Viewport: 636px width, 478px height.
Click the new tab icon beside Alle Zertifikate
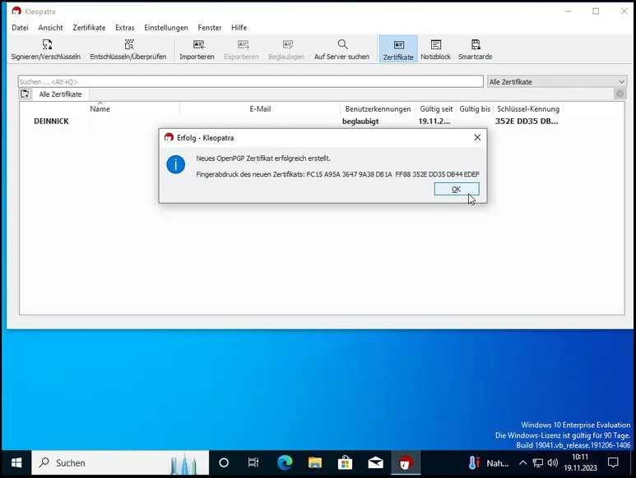pyautogui.click(x=25, y=94)
